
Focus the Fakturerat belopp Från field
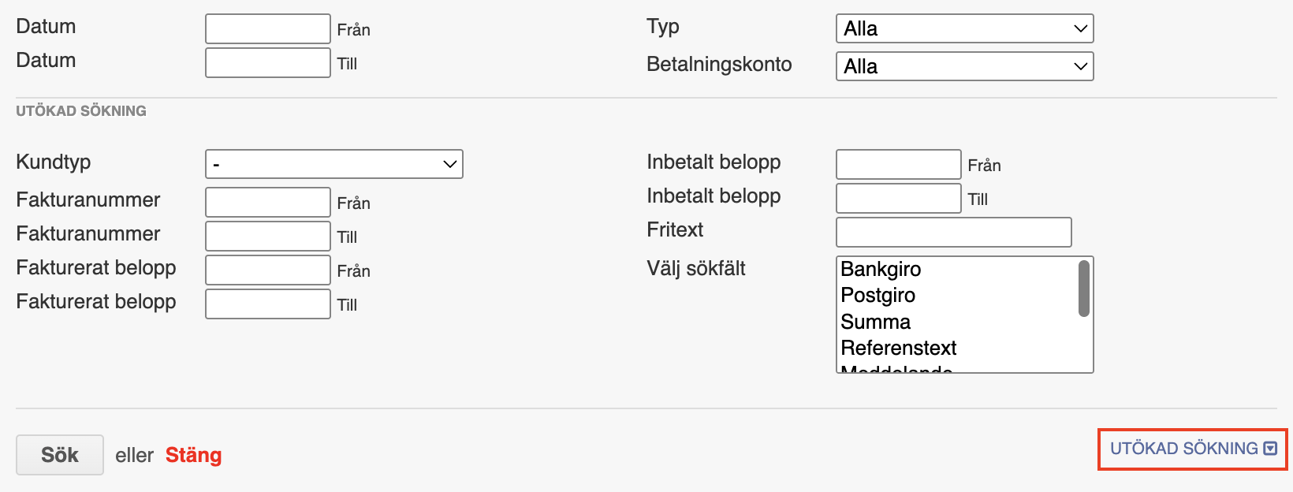click(x=268, y=270)
